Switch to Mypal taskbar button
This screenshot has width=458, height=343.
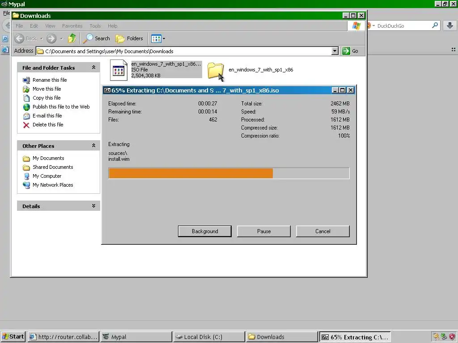(136, 337)
